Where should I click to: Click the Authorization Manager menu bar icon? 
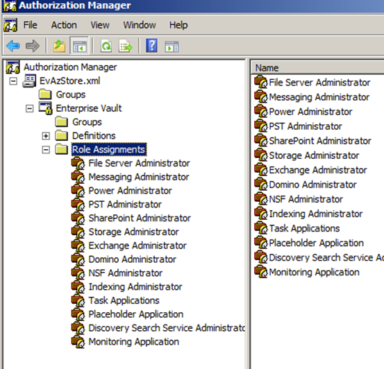(10, 25)
